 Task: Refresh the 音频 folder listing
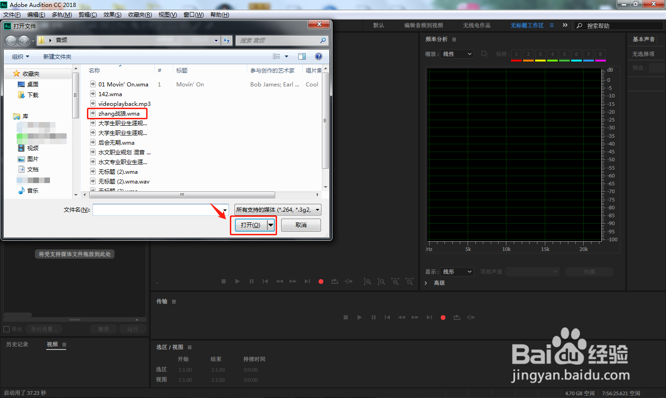coord(227,41)
